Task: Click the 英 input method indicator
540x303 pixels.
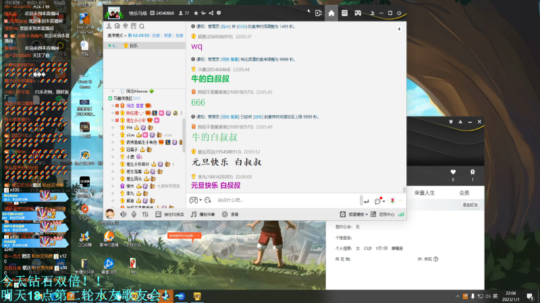Action: (x=495, y=296)
